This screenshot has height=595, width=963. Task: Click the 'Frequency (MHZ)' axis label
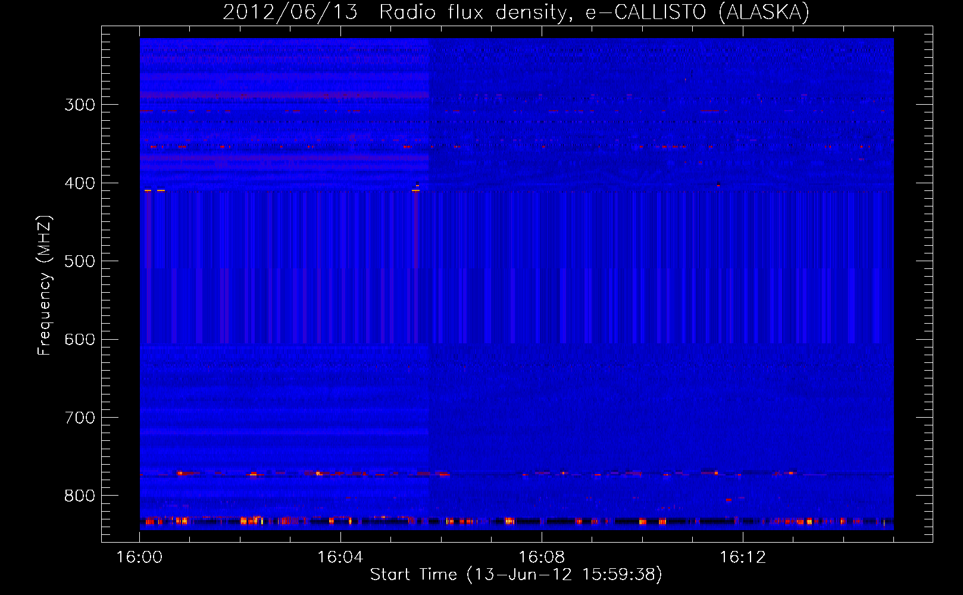tap(45, 285)
